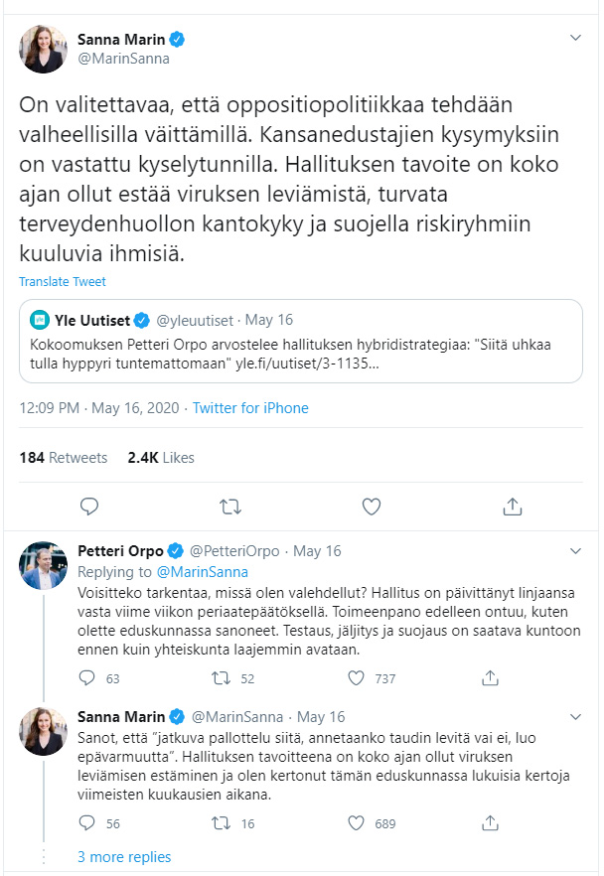Image resolution: width=604 pixels, height=876 pixels.
Task: Reply to Sanna Marin's main tweet
Action: pyautogui.click(x=89, y=507)
